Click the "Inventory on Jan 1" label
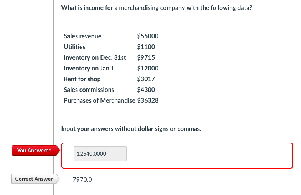 coord(89,68)
